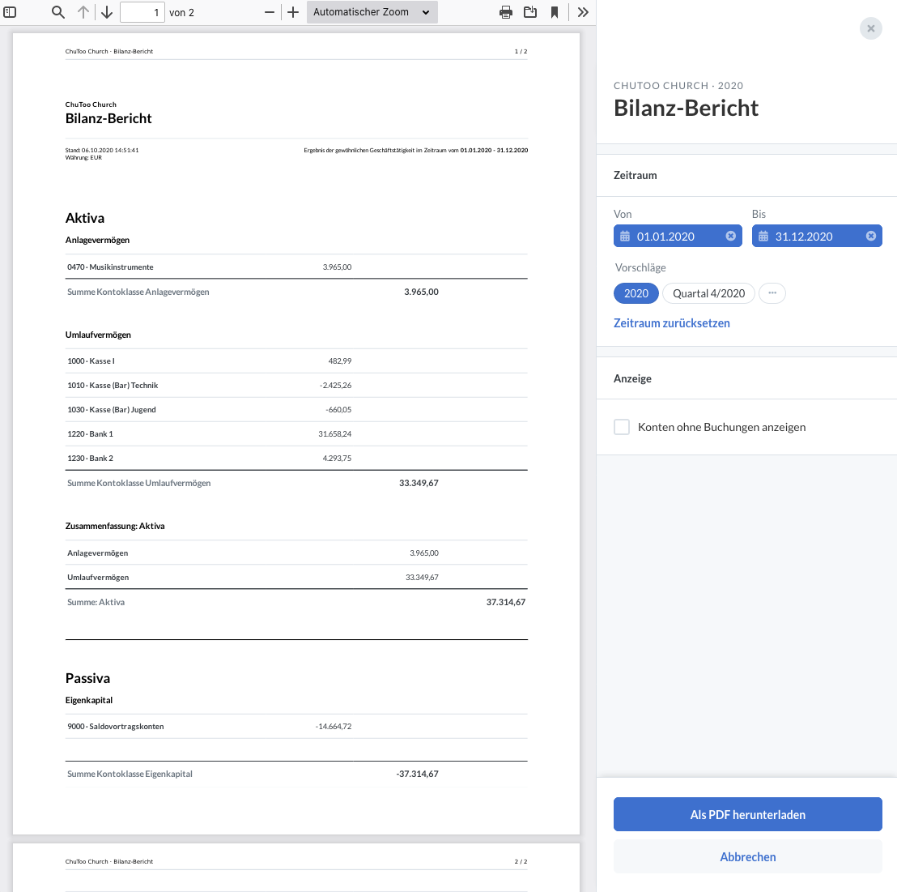Click Als PDF herunterladen button

click(x=747, y=814)
